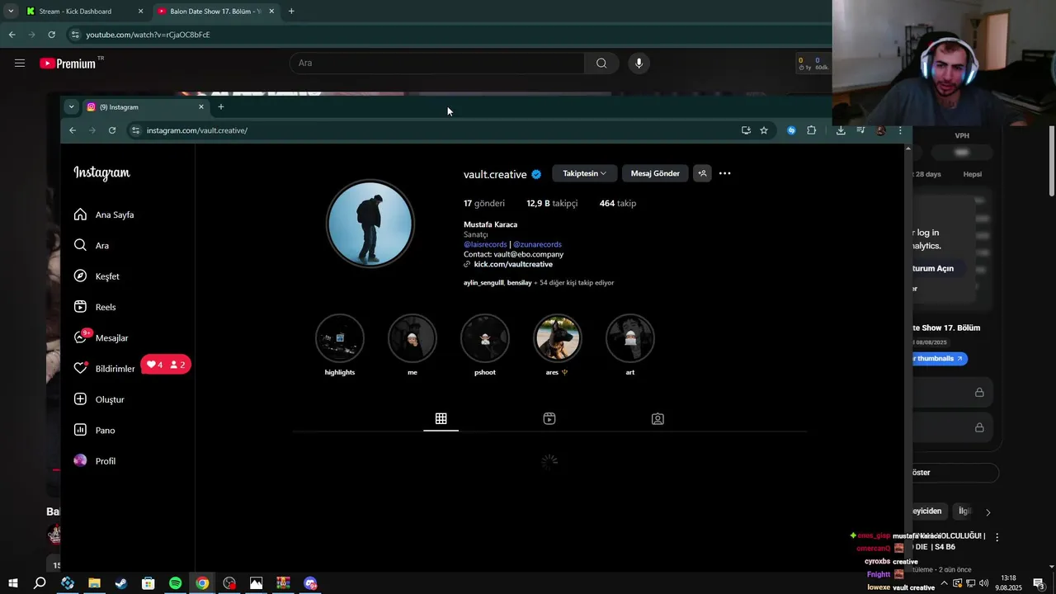This screenshot has width=1056, height=594.
Task: Click the thumbnails button in side panel
Action: click(939, 359)
